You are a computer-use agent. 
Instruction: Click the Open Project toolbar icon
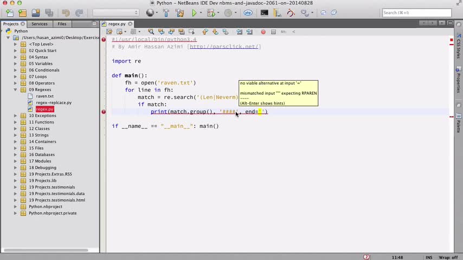tap(36, 12)
